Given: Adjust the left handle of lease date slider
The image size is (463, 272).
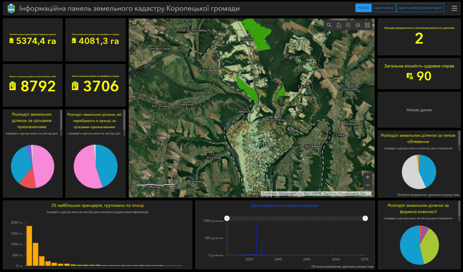Looking at the screenshot, I should click(x=227, y=218).
